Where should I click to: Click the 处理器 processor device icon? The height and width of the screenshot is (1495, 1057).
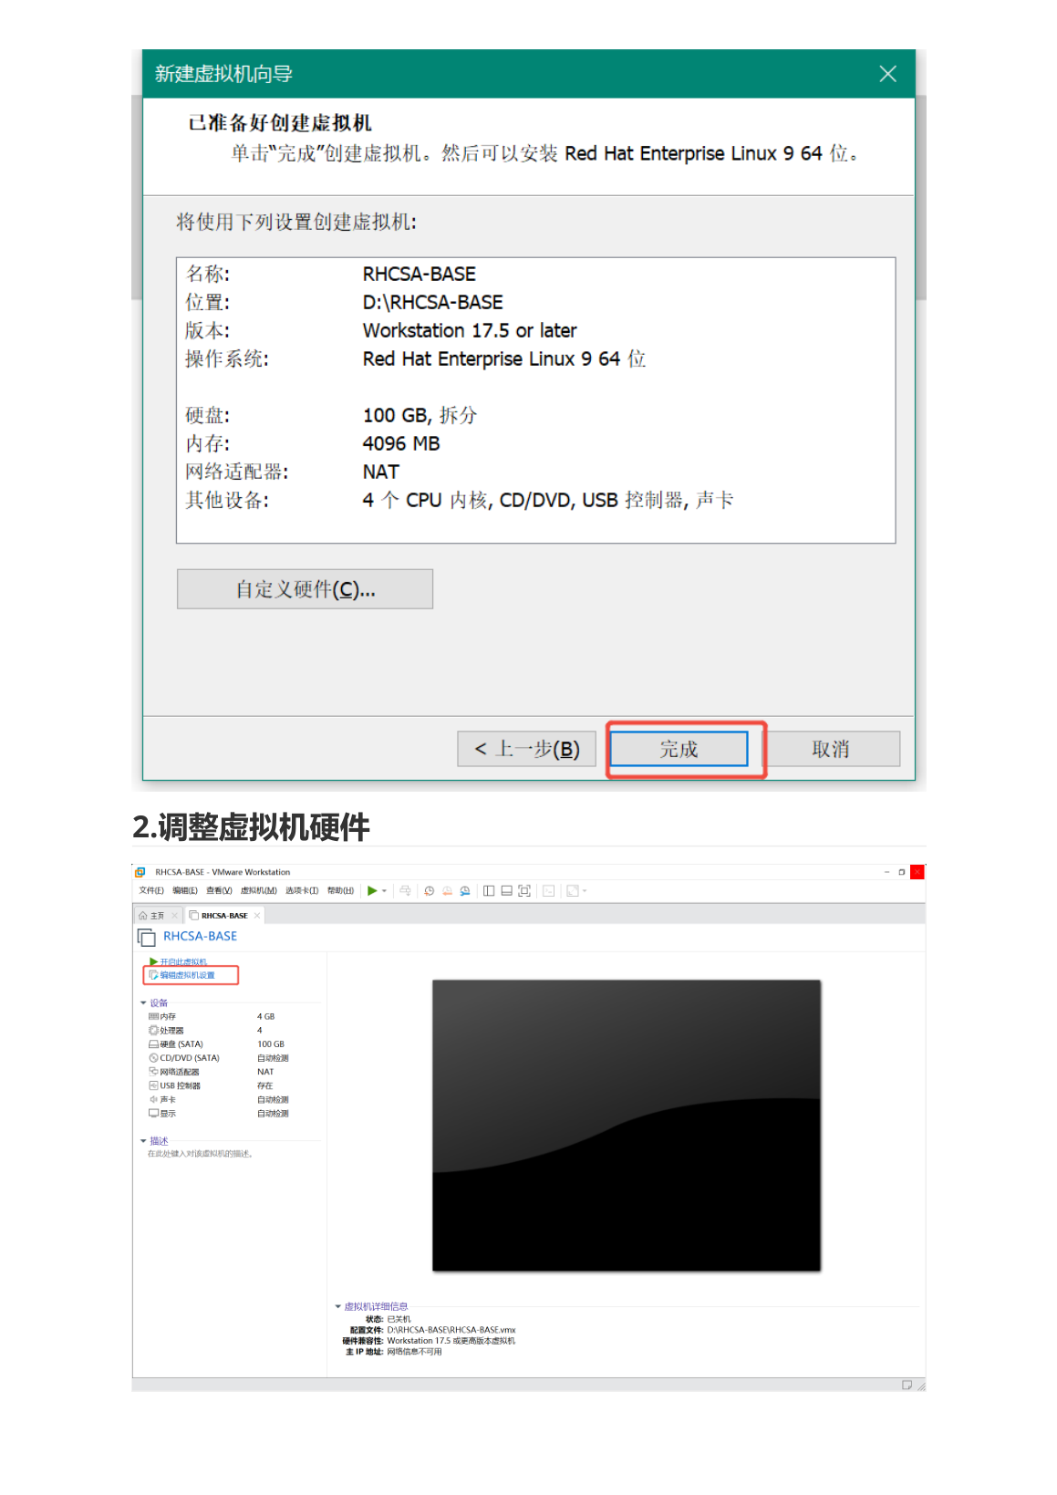(x=153, y=1030)
